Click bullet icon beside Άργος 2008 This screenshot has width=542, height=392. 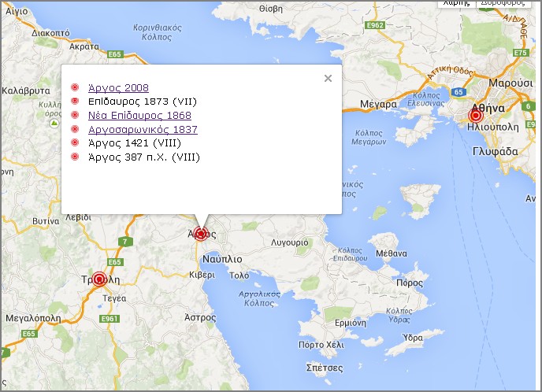[x=75, y=87]
